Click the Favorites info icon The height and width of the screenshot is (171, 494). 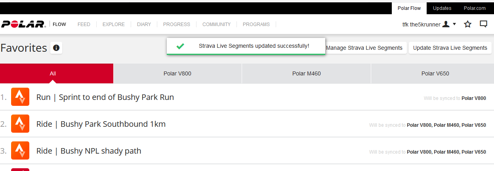pos(56,48)
